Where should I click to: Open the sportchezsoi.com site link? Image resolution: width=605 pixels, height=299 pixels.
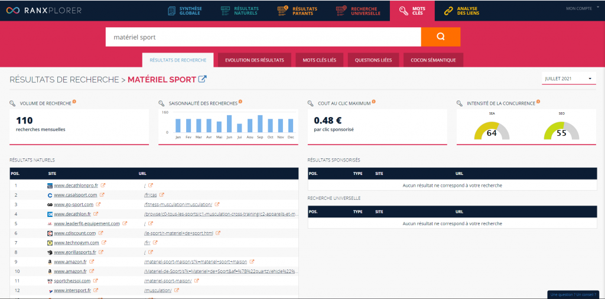click(x=72, y=281)
